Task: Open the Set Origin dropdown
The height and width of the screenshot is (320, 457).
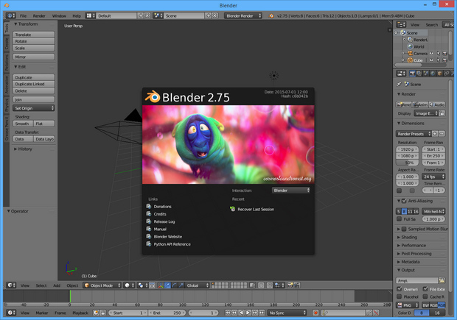Action: [x=33, y=108]
